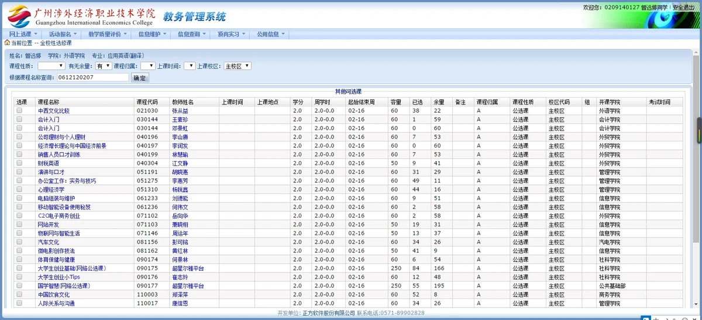Open the 网上选课 menu
Image resolution: width=702 pixels, height=320 pixels.
pos(23,34)
